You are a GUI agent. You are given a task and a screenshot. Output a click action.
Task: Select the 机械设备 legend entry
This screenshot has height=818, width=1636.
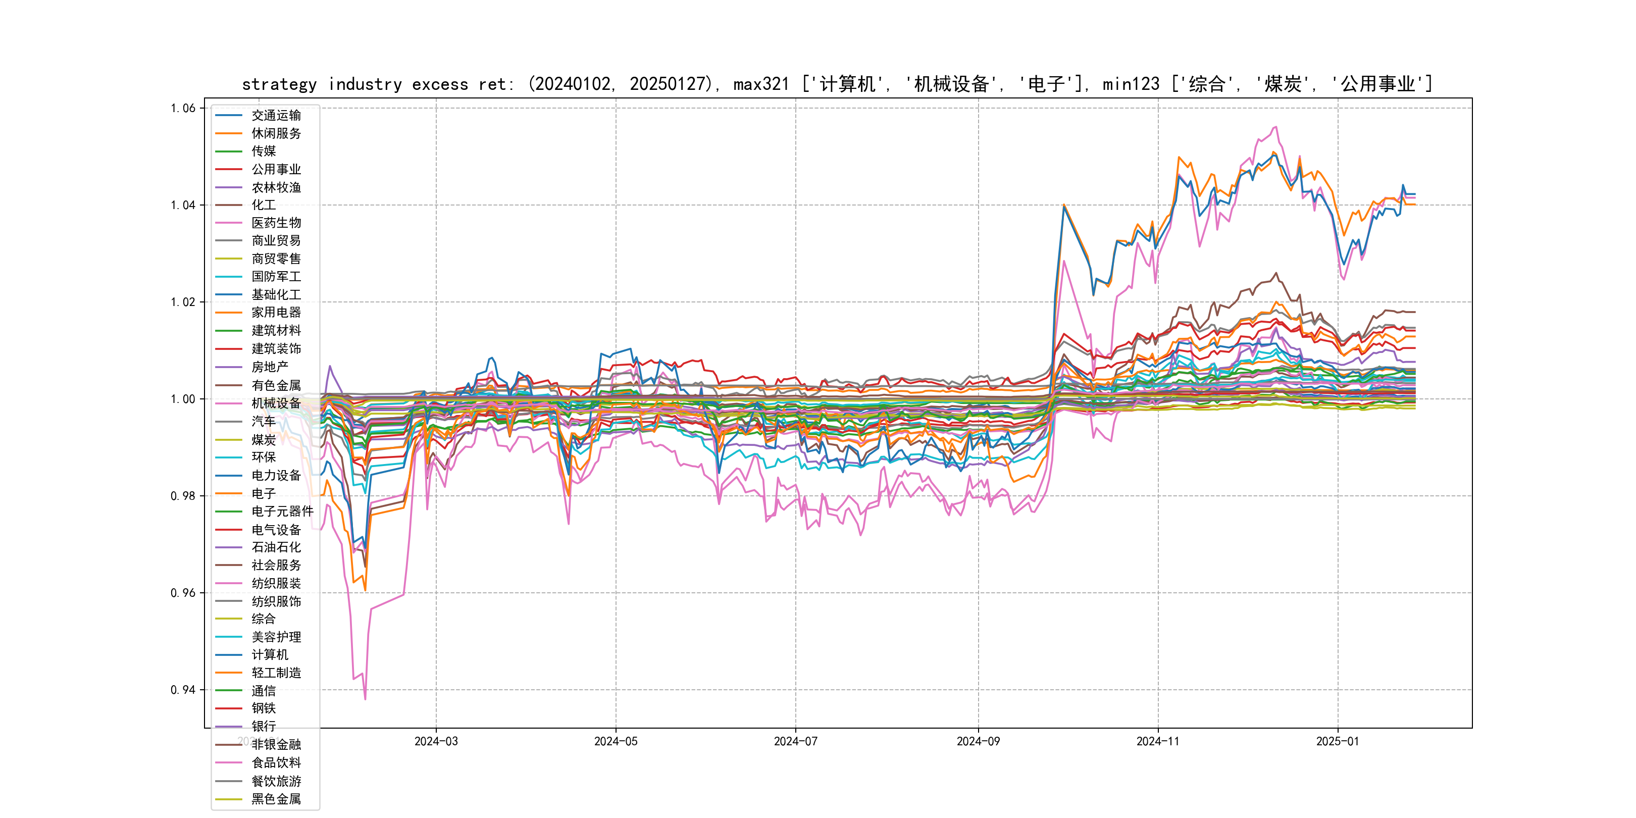coord(276,403)
